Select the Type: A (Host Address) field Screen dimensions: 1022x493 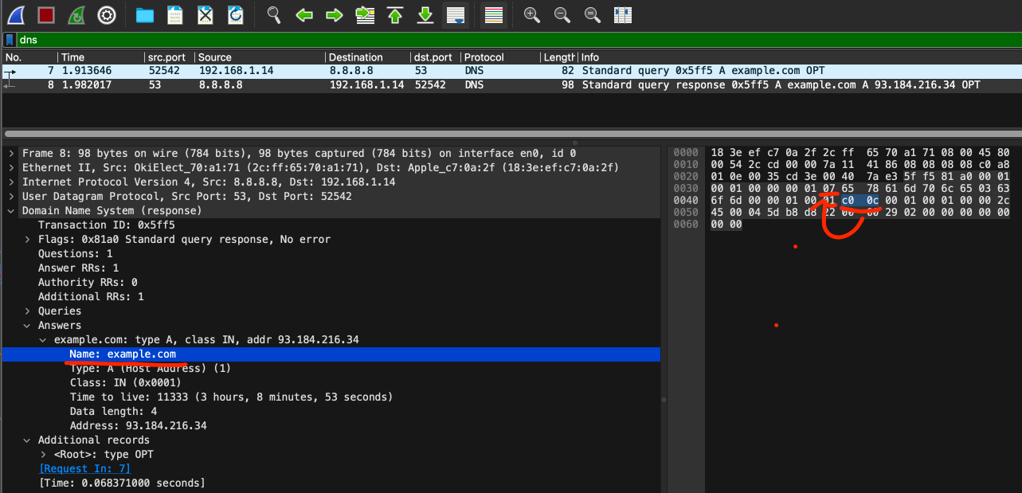pos(150,368)
